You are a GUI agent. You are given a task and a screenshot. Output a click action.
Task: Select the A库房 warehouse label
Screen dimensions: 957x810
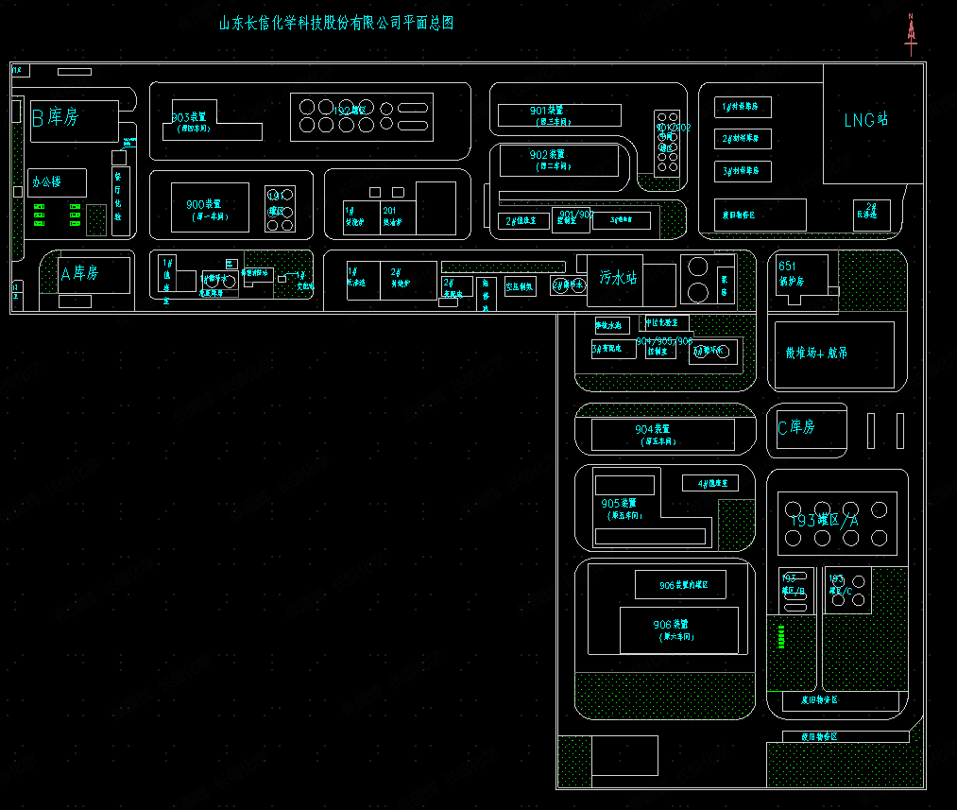[x=79, y=273]
